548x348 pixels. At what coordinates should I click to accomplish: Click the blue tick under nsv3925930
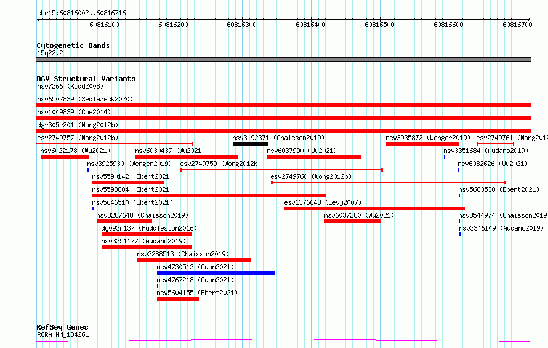tap(88, 170)
